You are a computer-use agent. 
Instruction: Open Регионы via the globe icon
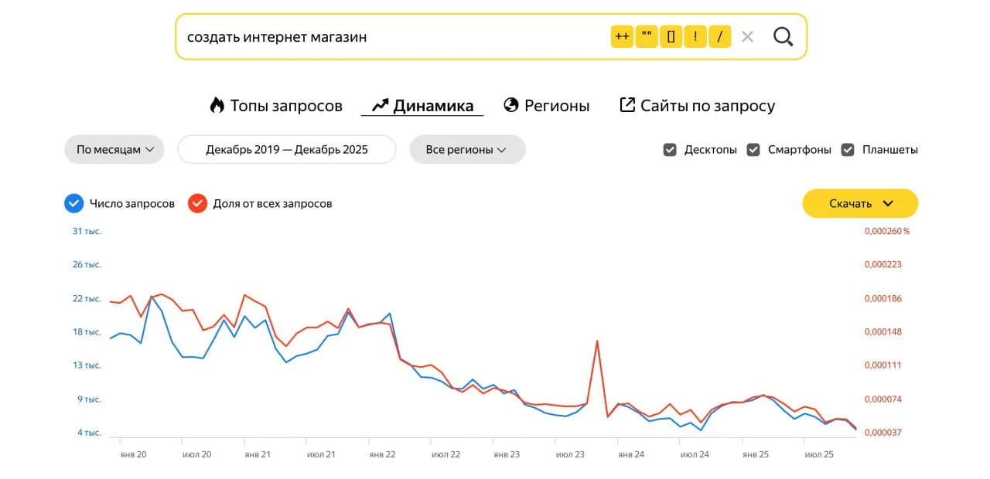pyautogui.click(x=546, y=105)
